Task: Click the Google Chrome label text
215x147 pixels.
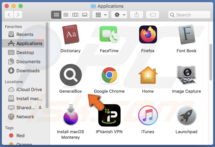Action: pyautogui.click(x=109, y=91)
